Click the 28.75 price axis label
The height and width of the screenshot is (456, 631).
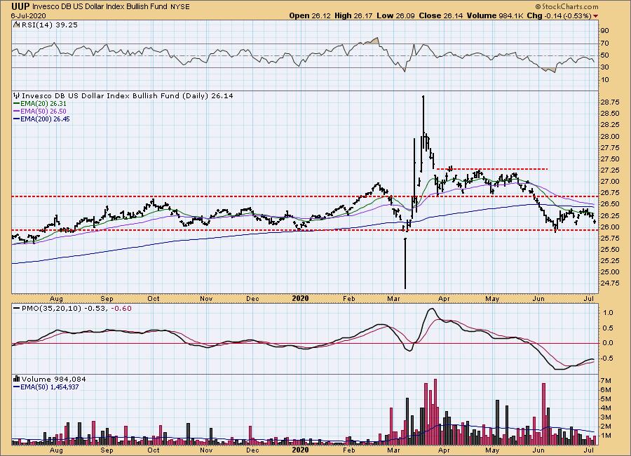point(610,102)
